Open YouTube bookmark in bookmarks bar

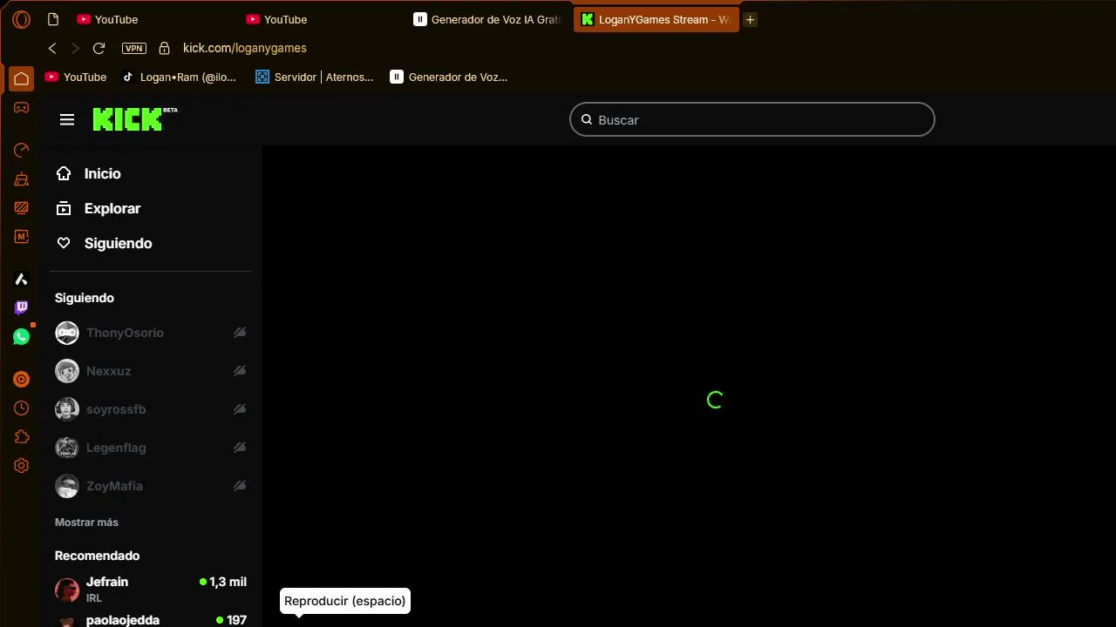click(x=76, y=77)
